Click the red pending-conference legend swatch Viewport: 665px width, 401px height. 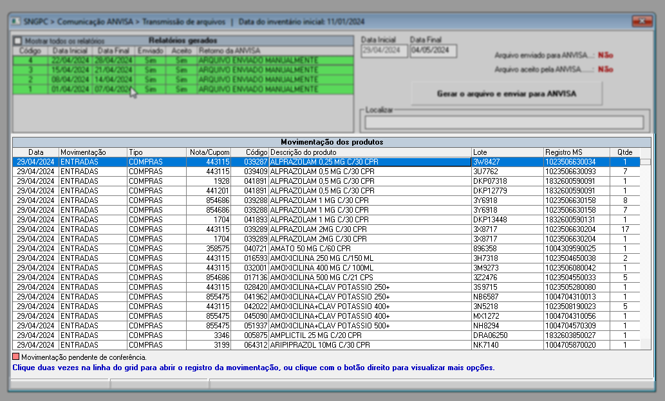(16, 356)
